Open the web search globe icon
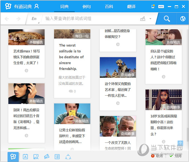189x162 pixels. click(x=183, y=19)
